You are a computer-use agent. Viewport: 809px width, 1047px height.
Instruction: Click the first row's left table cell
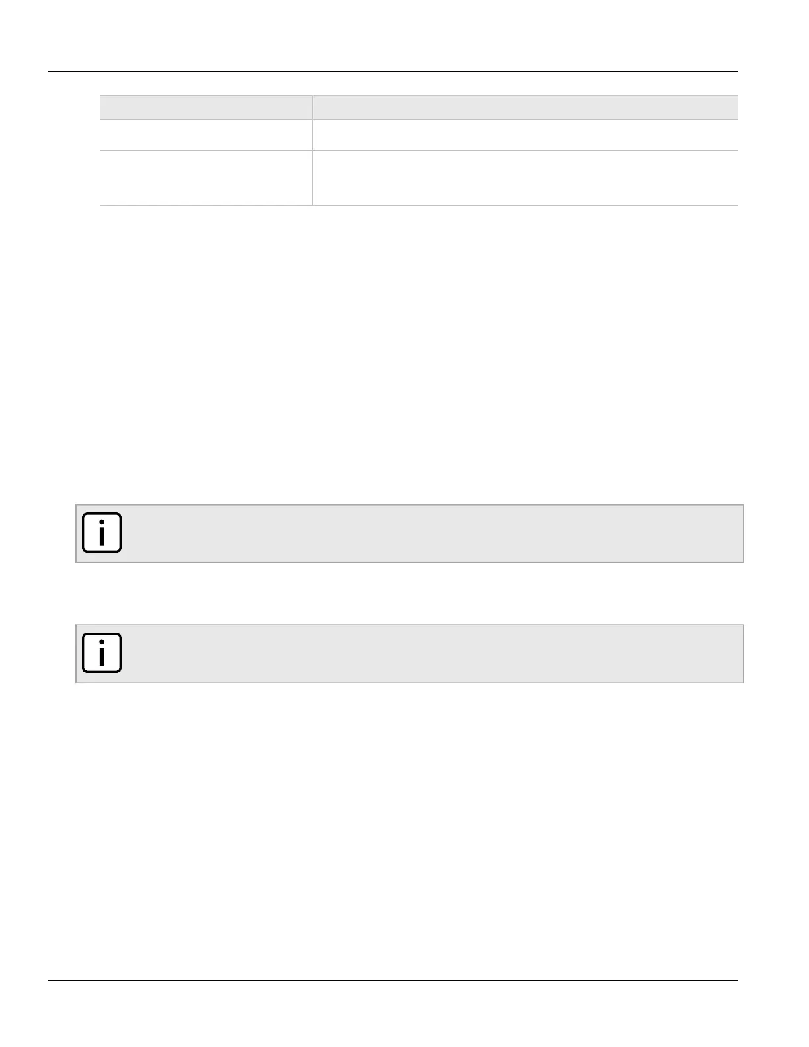[206, 135]
